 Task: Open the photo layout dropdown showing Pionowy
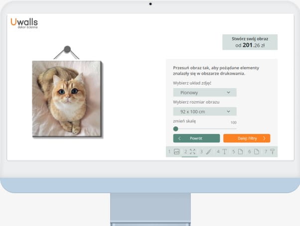pos(204,93)
